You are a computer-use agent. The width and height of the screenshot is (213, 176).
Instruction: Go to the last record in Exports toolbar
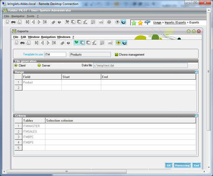54,43
